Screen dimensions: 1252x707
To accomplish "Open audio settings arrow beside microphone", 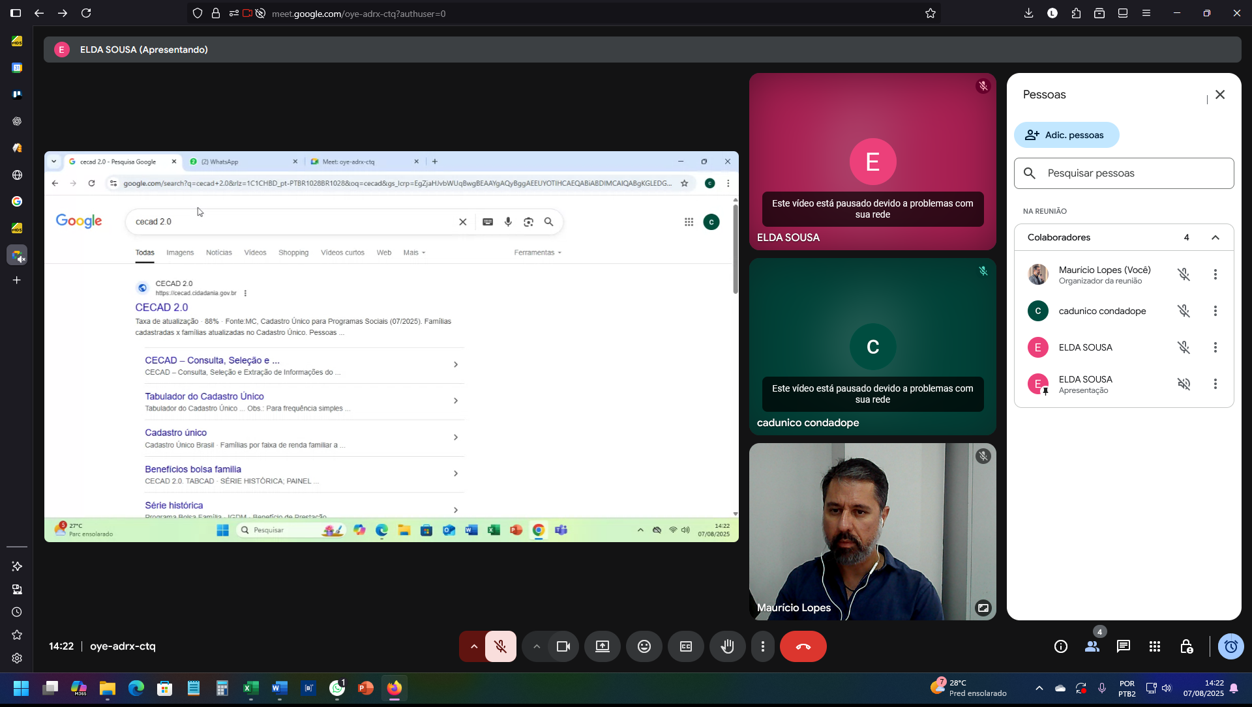I will click(474, 646).
